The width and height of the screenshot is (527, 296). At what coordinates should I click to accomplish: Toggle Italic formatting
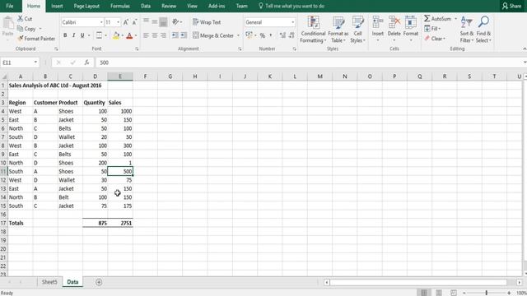[x=73, y=35]
